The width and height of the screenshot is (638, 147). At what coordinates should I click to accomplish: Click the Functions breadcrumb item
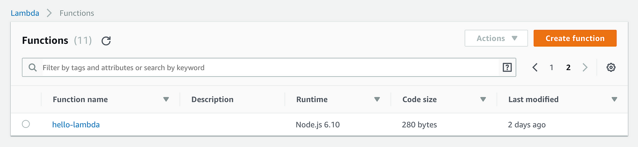77,13
